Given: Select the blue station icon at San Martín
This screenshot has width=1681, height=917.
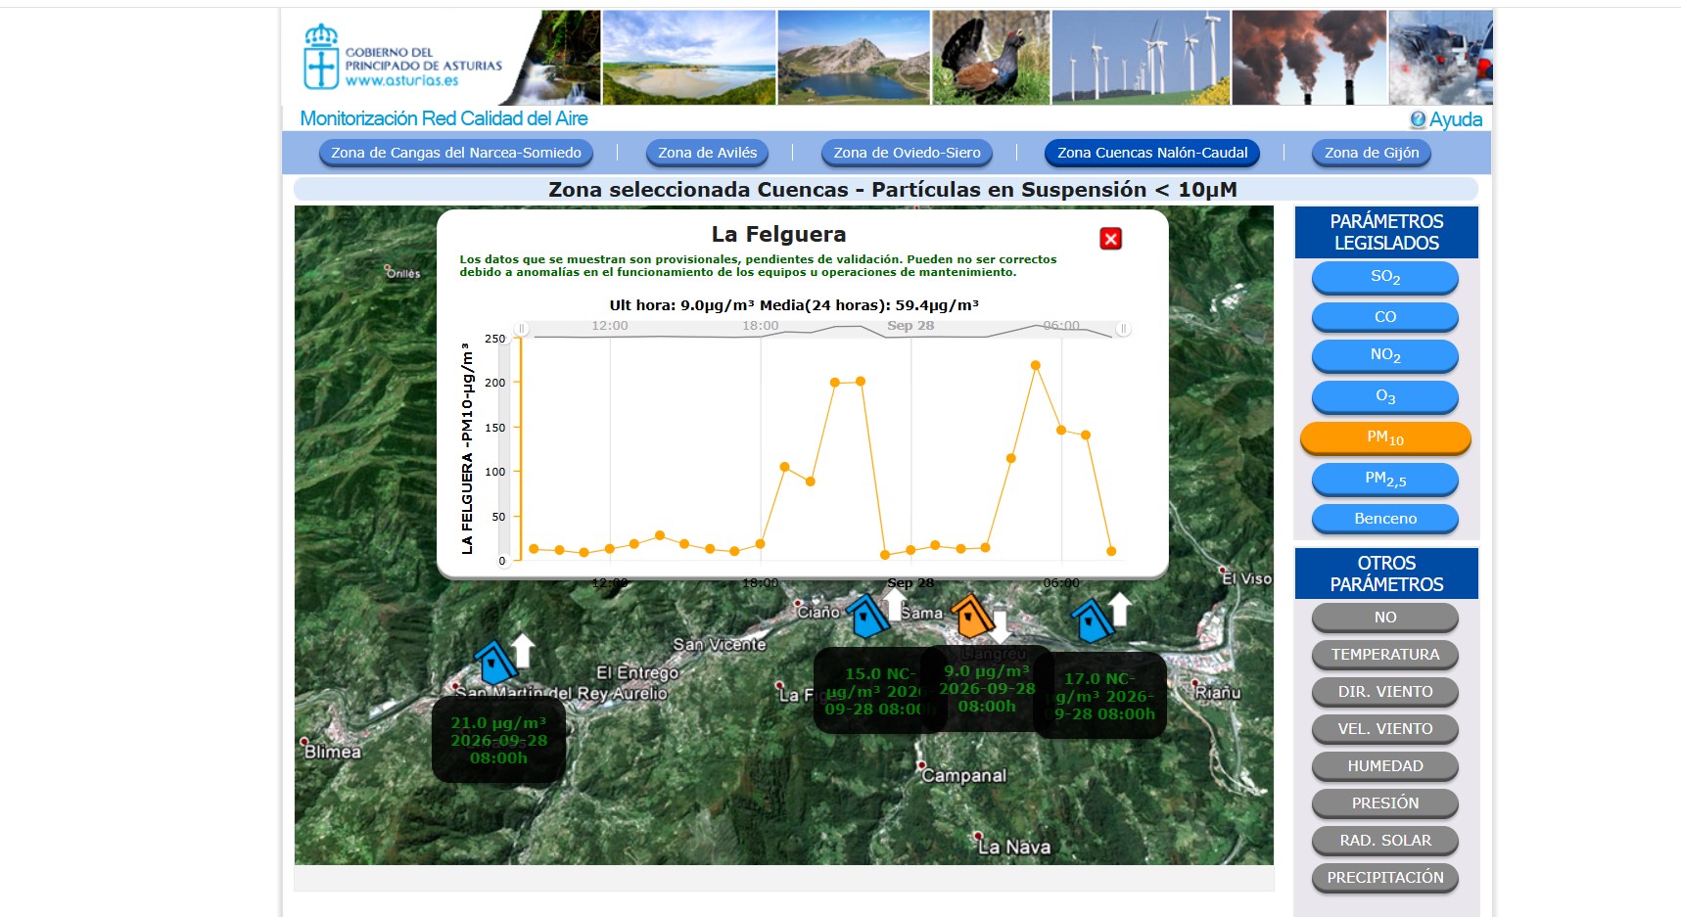Looking at the screenshot, I should point(495,663).
